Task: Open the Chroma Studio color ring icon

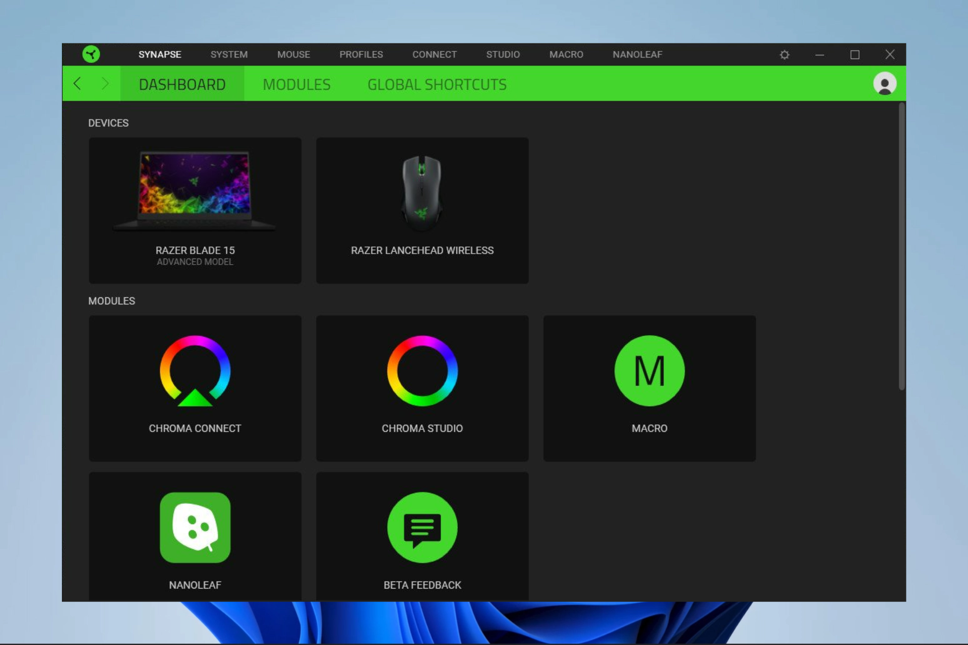Action: click(422, 371)
